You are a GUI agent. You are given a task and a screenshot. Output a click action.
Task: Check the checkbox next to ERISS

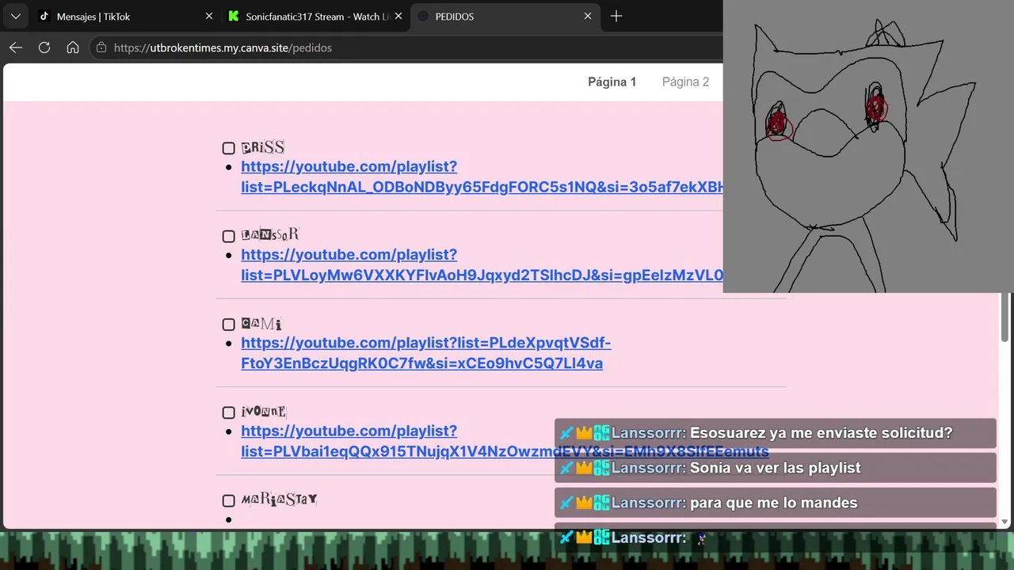(x=228, y=148)
